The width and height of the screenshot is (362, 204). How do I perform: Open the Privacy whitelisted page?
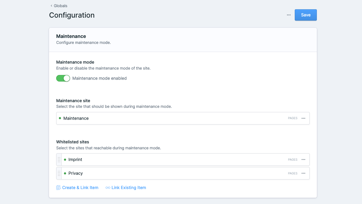coord(76,173)
